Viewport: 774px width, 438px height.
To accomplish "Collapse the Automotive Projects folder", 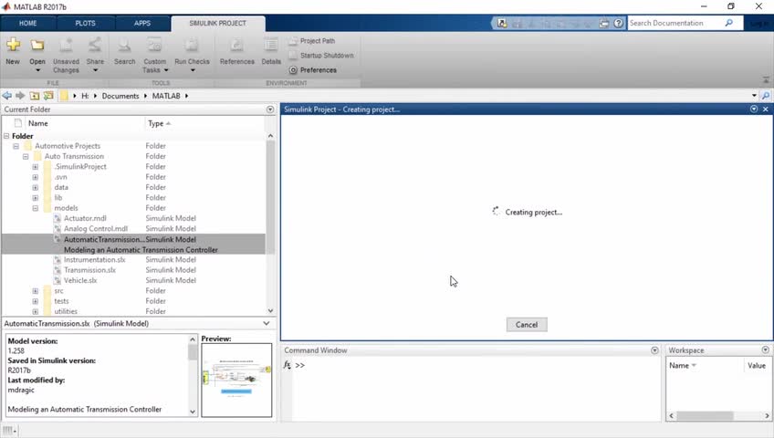I will (16, 146).
